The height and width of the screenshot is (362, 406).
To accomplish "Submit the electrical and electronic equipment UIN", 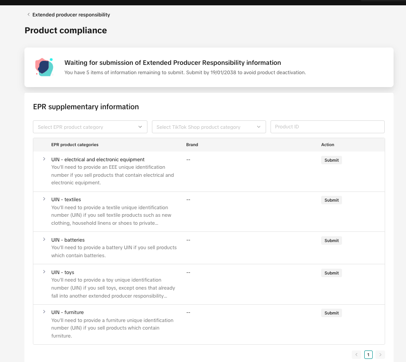I will coord(331,160).
